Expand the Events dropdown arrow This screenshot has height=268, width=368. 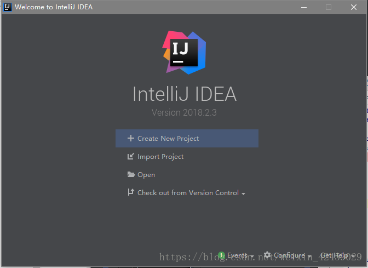(252, 256)
